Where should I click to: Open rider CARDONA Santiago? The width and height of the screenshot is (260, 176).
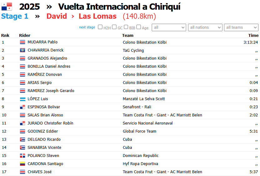point(45,164)
